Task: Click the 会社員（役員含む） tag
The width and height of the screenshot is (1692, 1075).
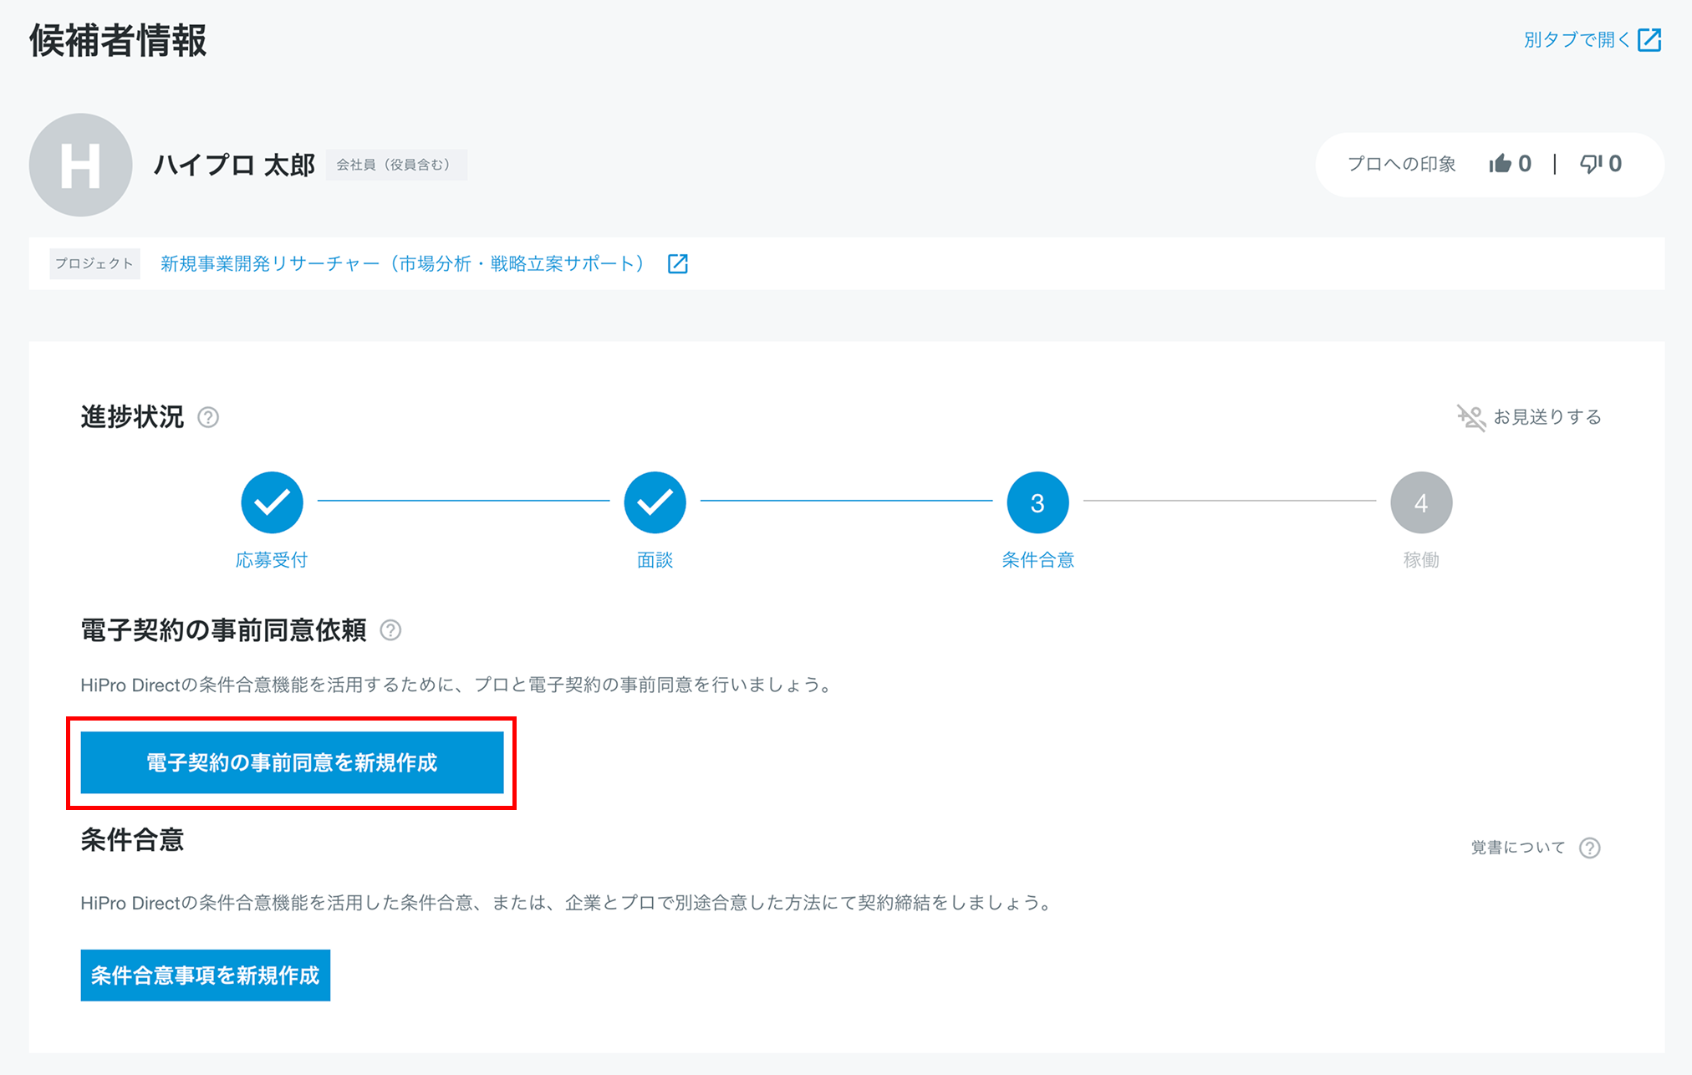Action: coord(395,165)
